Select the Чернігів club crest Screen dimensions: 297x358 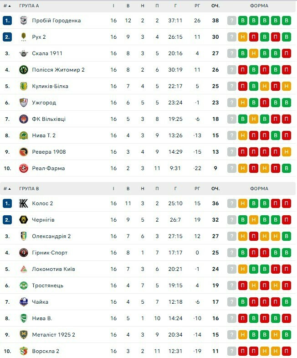point(24,220)
